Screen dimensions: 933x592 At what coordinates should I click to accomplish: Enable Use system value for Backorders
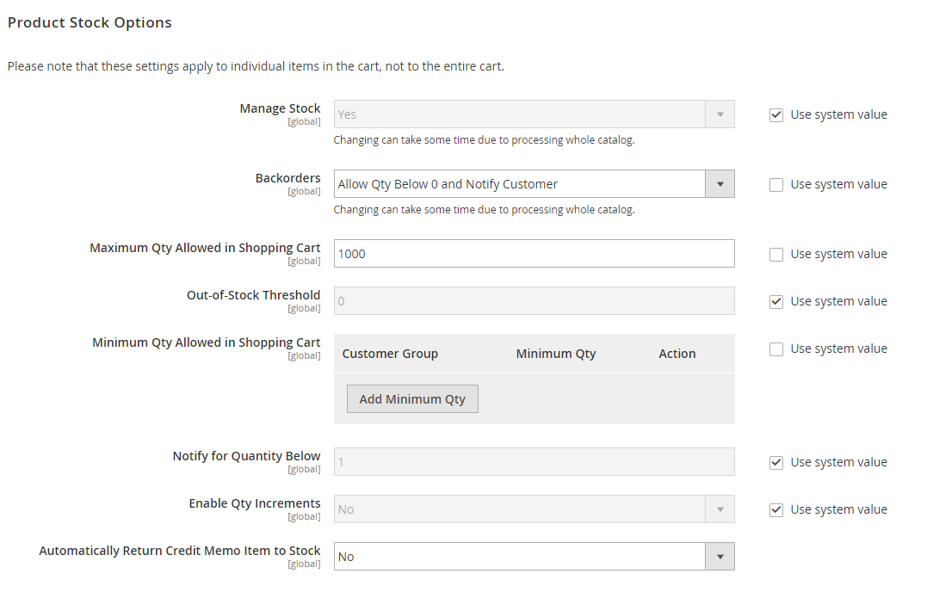(x=776, y=183)
